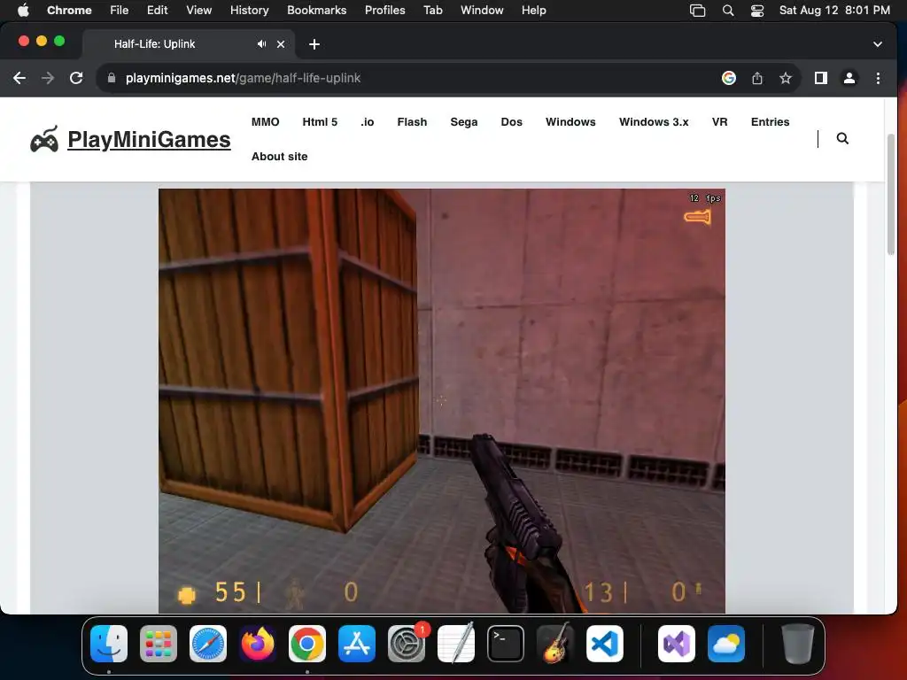Open the Help menu
Screen dimensions: 907x680
coord(533,11)
